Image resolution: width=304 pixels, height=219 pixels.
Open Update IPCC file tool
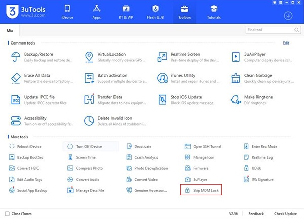click(x=39, y=100)
